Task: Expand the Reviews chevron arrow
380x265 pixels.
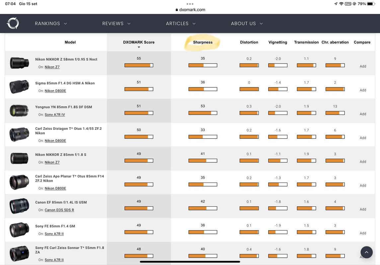Action: (129, 24)
